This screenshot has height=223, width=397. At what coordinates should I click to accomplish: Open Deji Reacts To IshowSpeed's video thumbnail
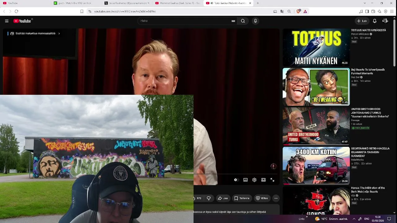point(316,87)
